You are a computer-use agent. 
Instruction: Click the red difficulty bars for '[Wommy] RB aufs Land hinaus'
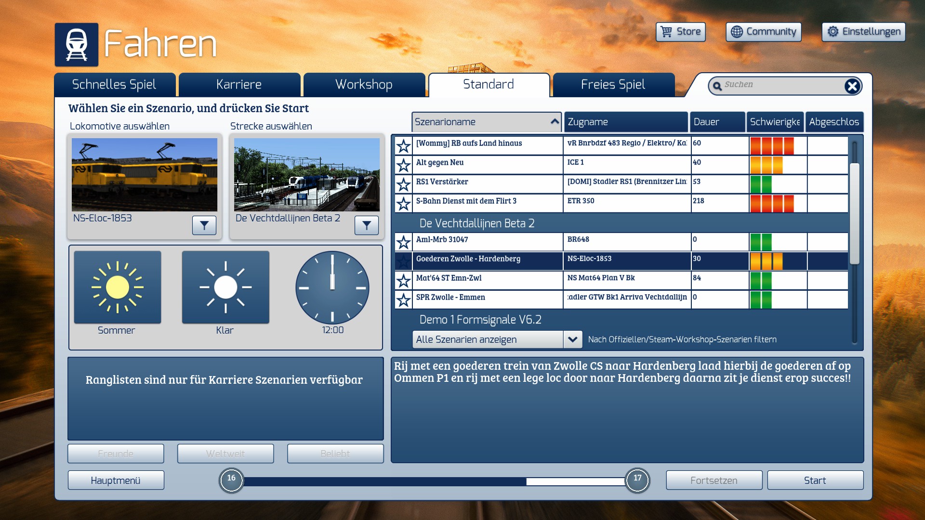click(x=772, y=145)
